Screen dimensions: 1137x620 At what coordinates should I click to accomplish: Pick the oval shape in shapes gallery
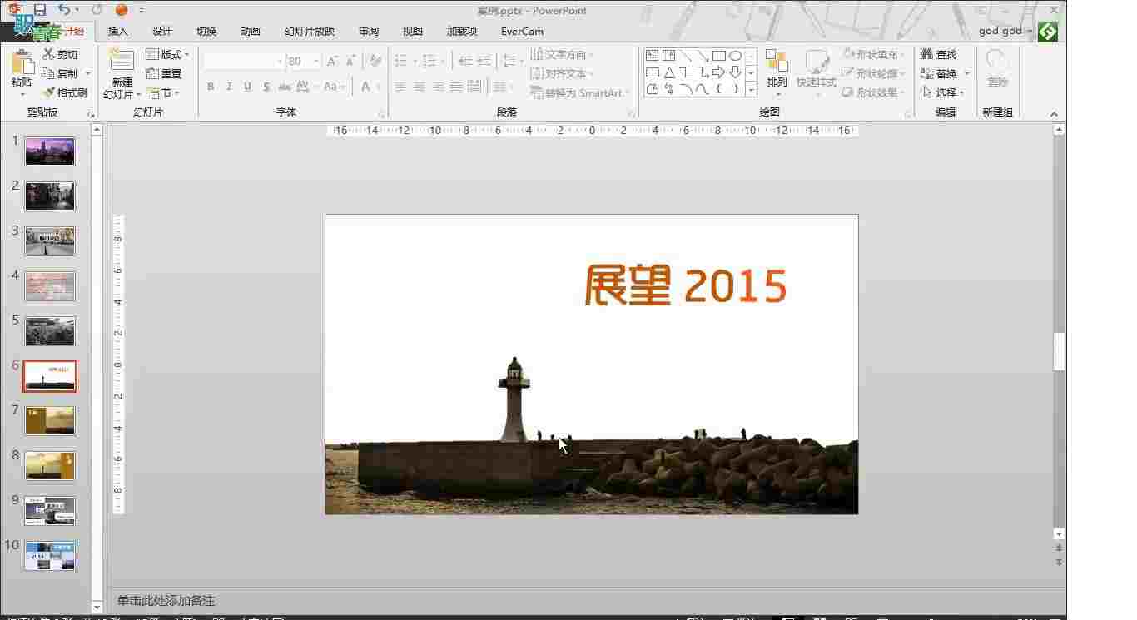point(736,56)
